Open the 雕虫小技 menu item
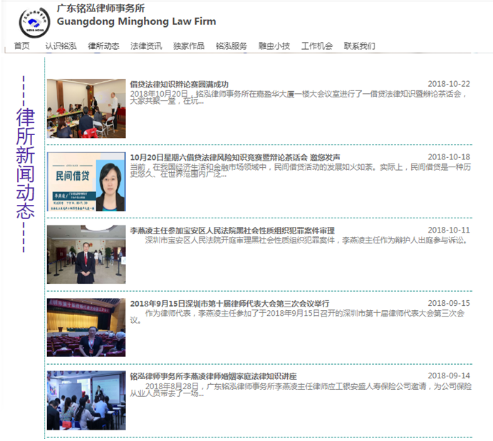The image size is (493, 441). [274, 46]
